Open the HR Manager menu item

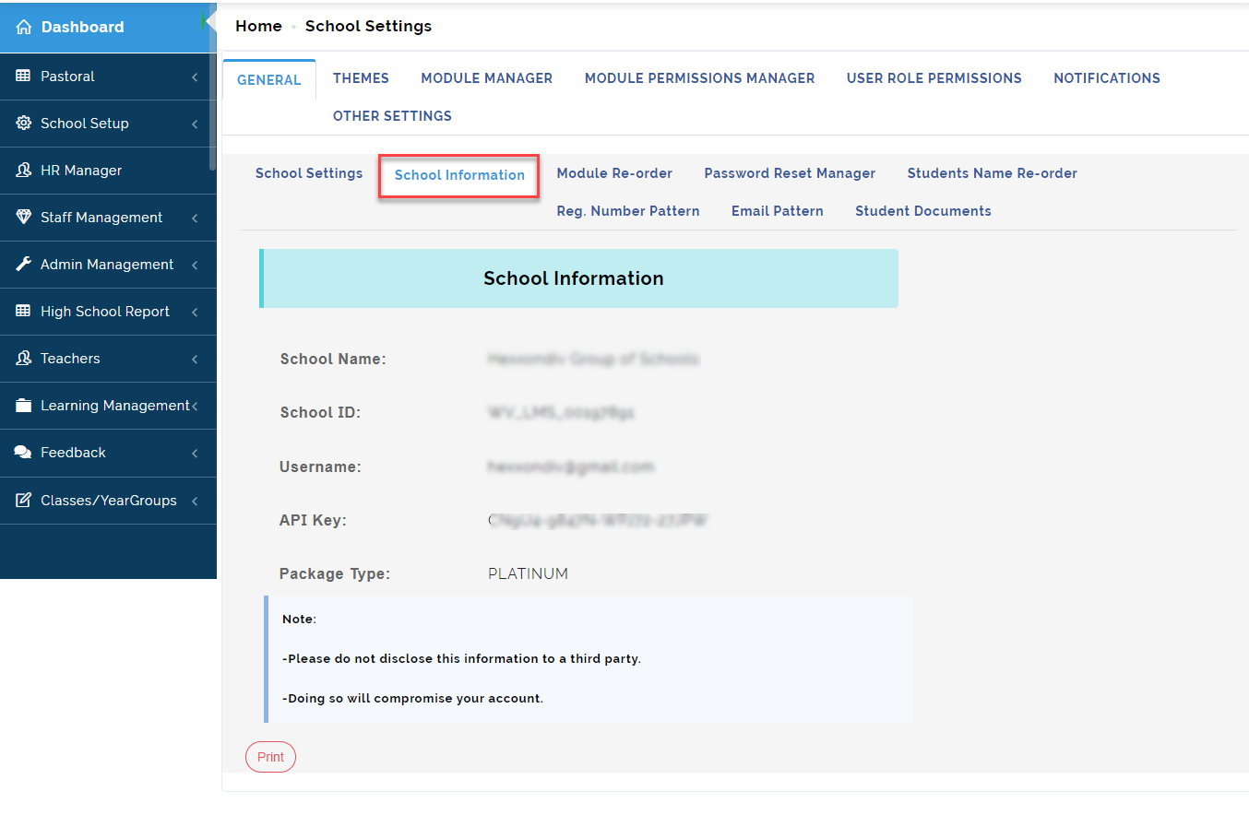pos(108,171)
